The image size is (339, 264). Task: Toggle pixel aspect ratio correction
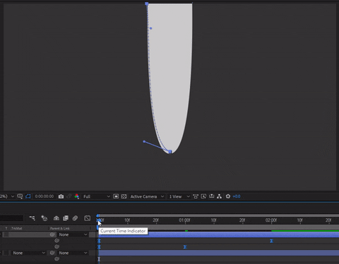point(196,196)
